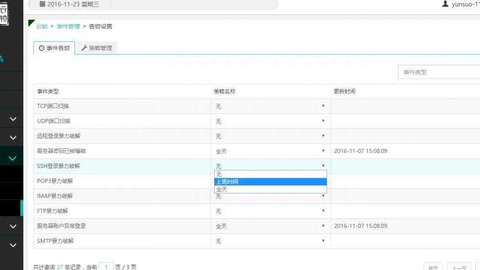Expand the bottom-most sidebar chevron section
This screenshot has height=270, width=480.
[13, 245]
